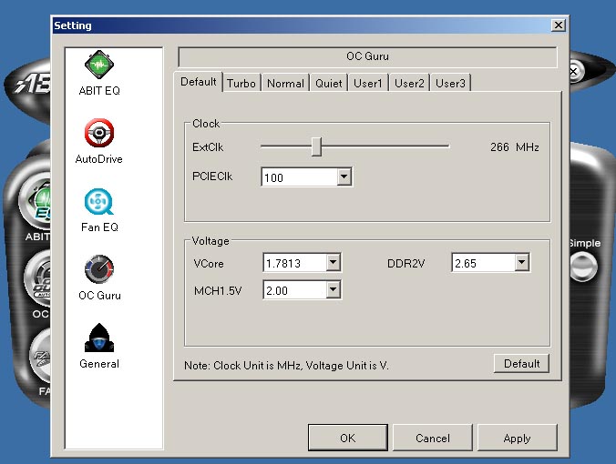Click the Cancel button

[x=433, y=438]
